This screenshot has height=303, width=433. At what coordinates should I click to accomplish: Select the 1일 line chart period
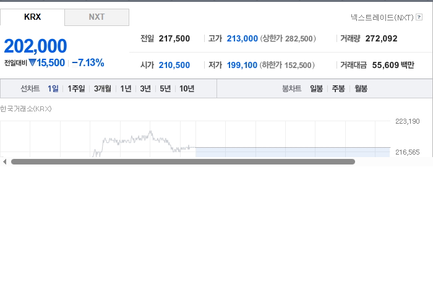tap(53, 88)
